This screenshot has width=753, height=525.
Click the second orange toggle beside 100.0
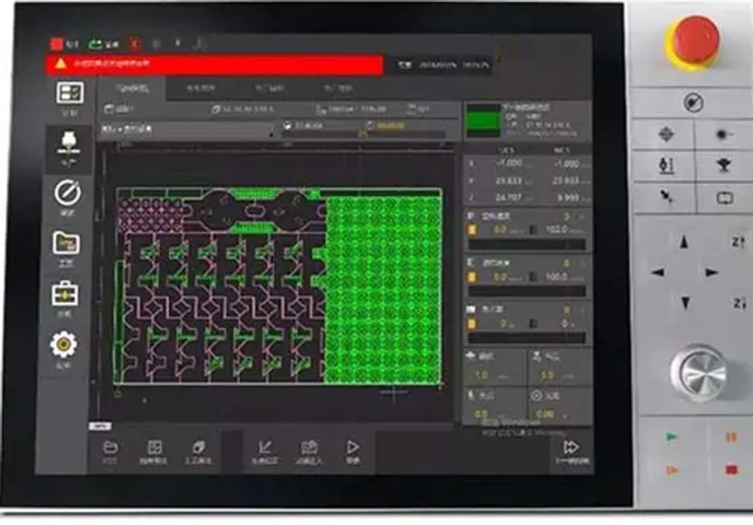point(473,277)
